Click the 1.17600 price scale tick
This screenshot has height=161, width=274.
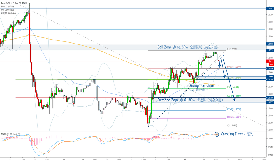(270, 36)
